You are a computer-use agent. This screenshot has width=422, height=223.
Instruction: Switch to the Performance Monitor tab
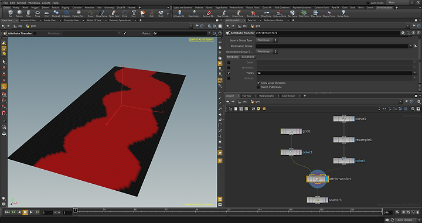click(x=273, y=20)
